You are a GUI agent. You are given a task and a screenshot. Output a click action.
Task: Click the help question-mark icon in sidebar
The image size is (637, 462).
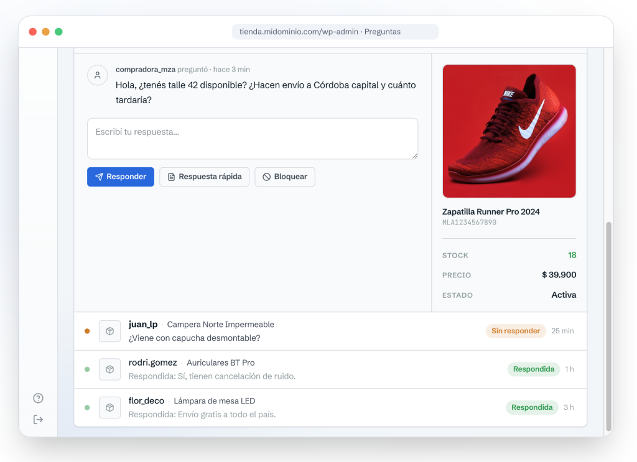click(x=38, y=398)
